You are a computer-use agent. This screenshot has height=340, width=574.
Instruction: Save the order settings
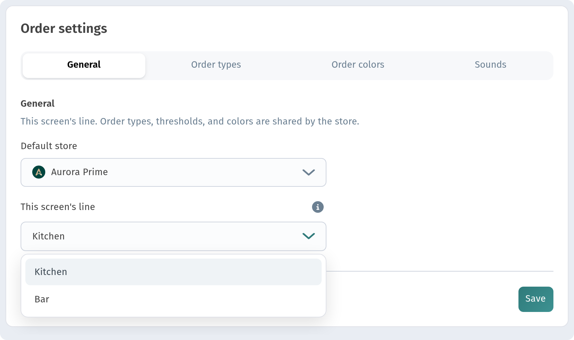pos(536,299)
